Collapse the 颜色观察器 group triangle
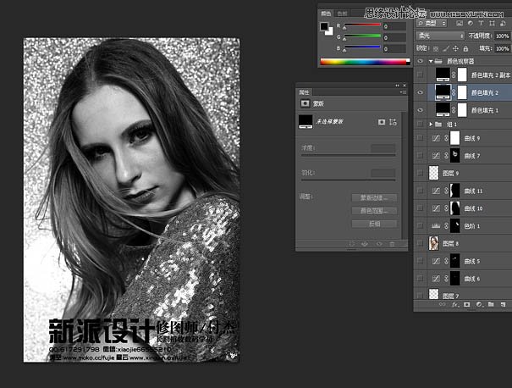Viewport: 512px width, 388px height. pyautogui.click(x=431, y=61)
